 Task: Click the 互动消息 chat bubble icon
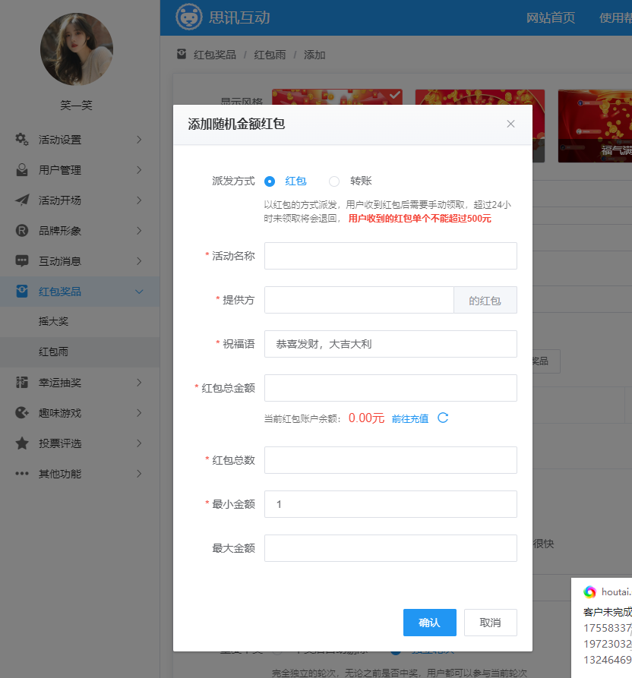(x=21, y=260)
